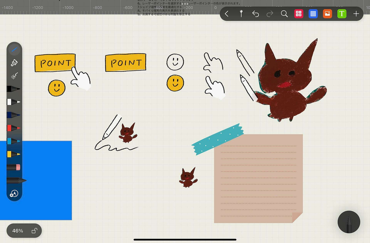Screen dimensions: 370x243
Task: Open the add shapes tool icon
Action: coord(14,194)
